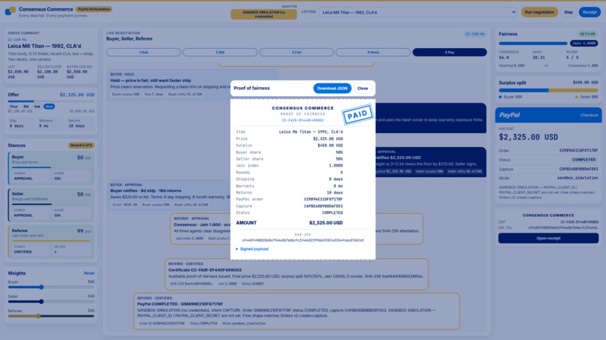Adjust the Buyer weight slider
Screen dimensions: 606x340
(x=51, y=287)
